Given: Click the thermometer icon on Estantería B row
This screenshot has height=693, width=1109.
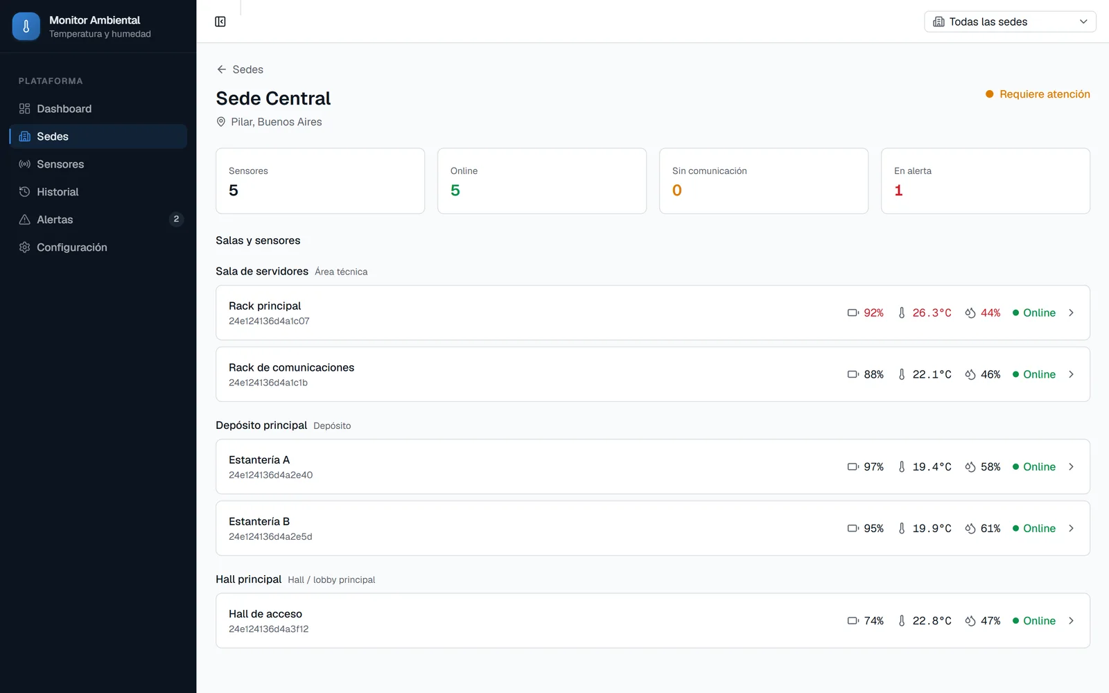Looking at the screenshot, I should [902, 528].
